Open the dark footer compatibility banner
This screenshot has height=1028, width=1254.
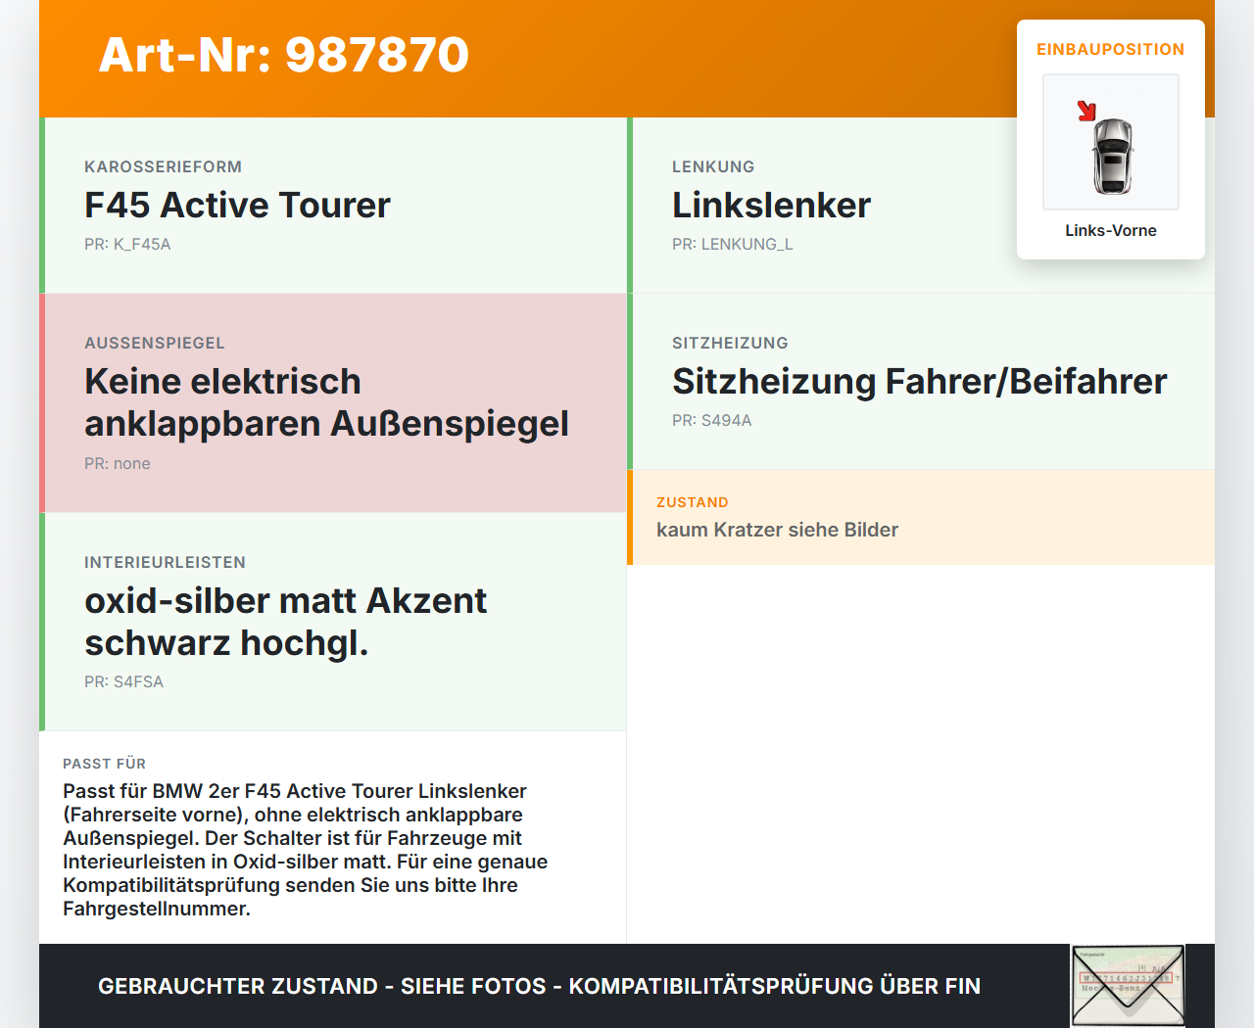[539, 986]
